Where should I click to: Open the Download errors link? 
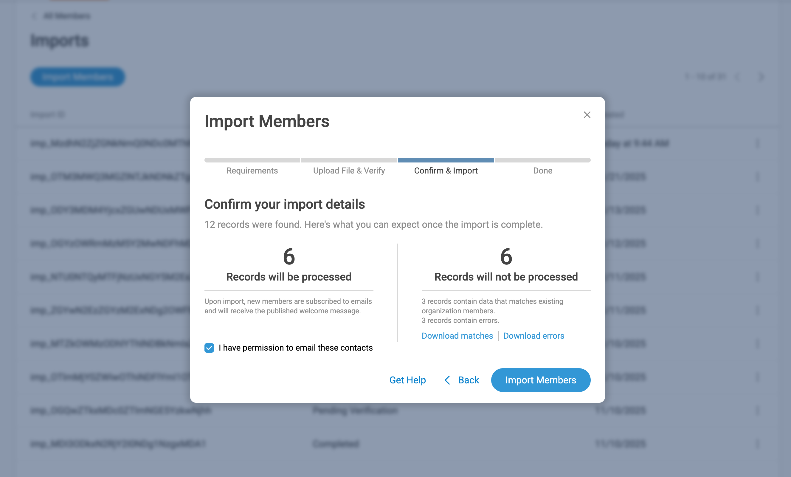coord(533,336)
